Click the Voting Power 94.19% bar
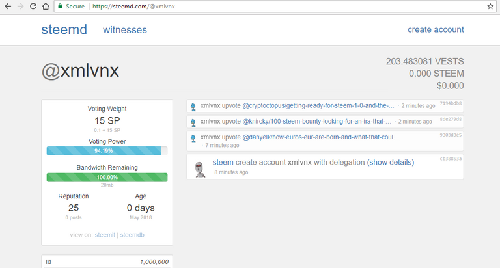 pos(107,151)
